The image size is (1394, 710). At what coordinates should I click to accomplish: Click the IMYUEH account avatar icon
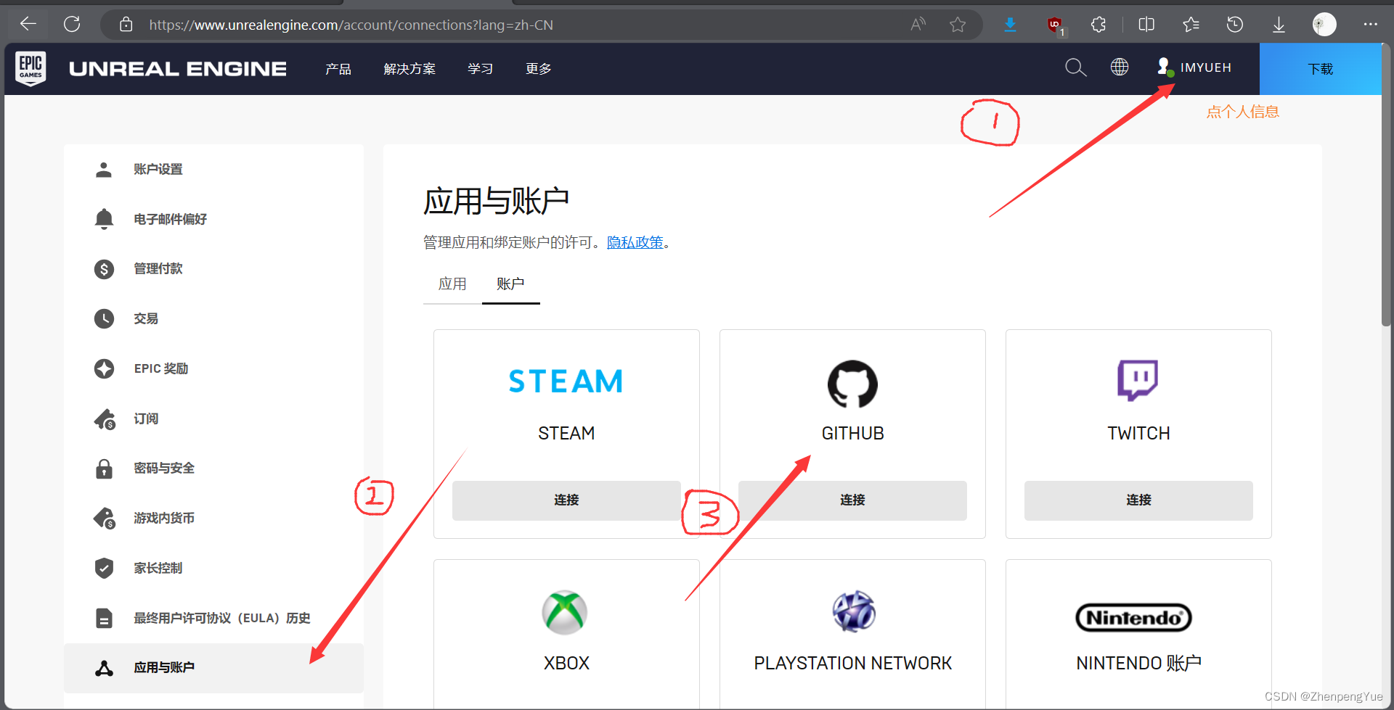[x=1165, y=67]
